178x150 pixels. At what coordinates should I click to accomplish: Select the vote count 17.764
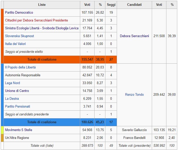point(87,28)
